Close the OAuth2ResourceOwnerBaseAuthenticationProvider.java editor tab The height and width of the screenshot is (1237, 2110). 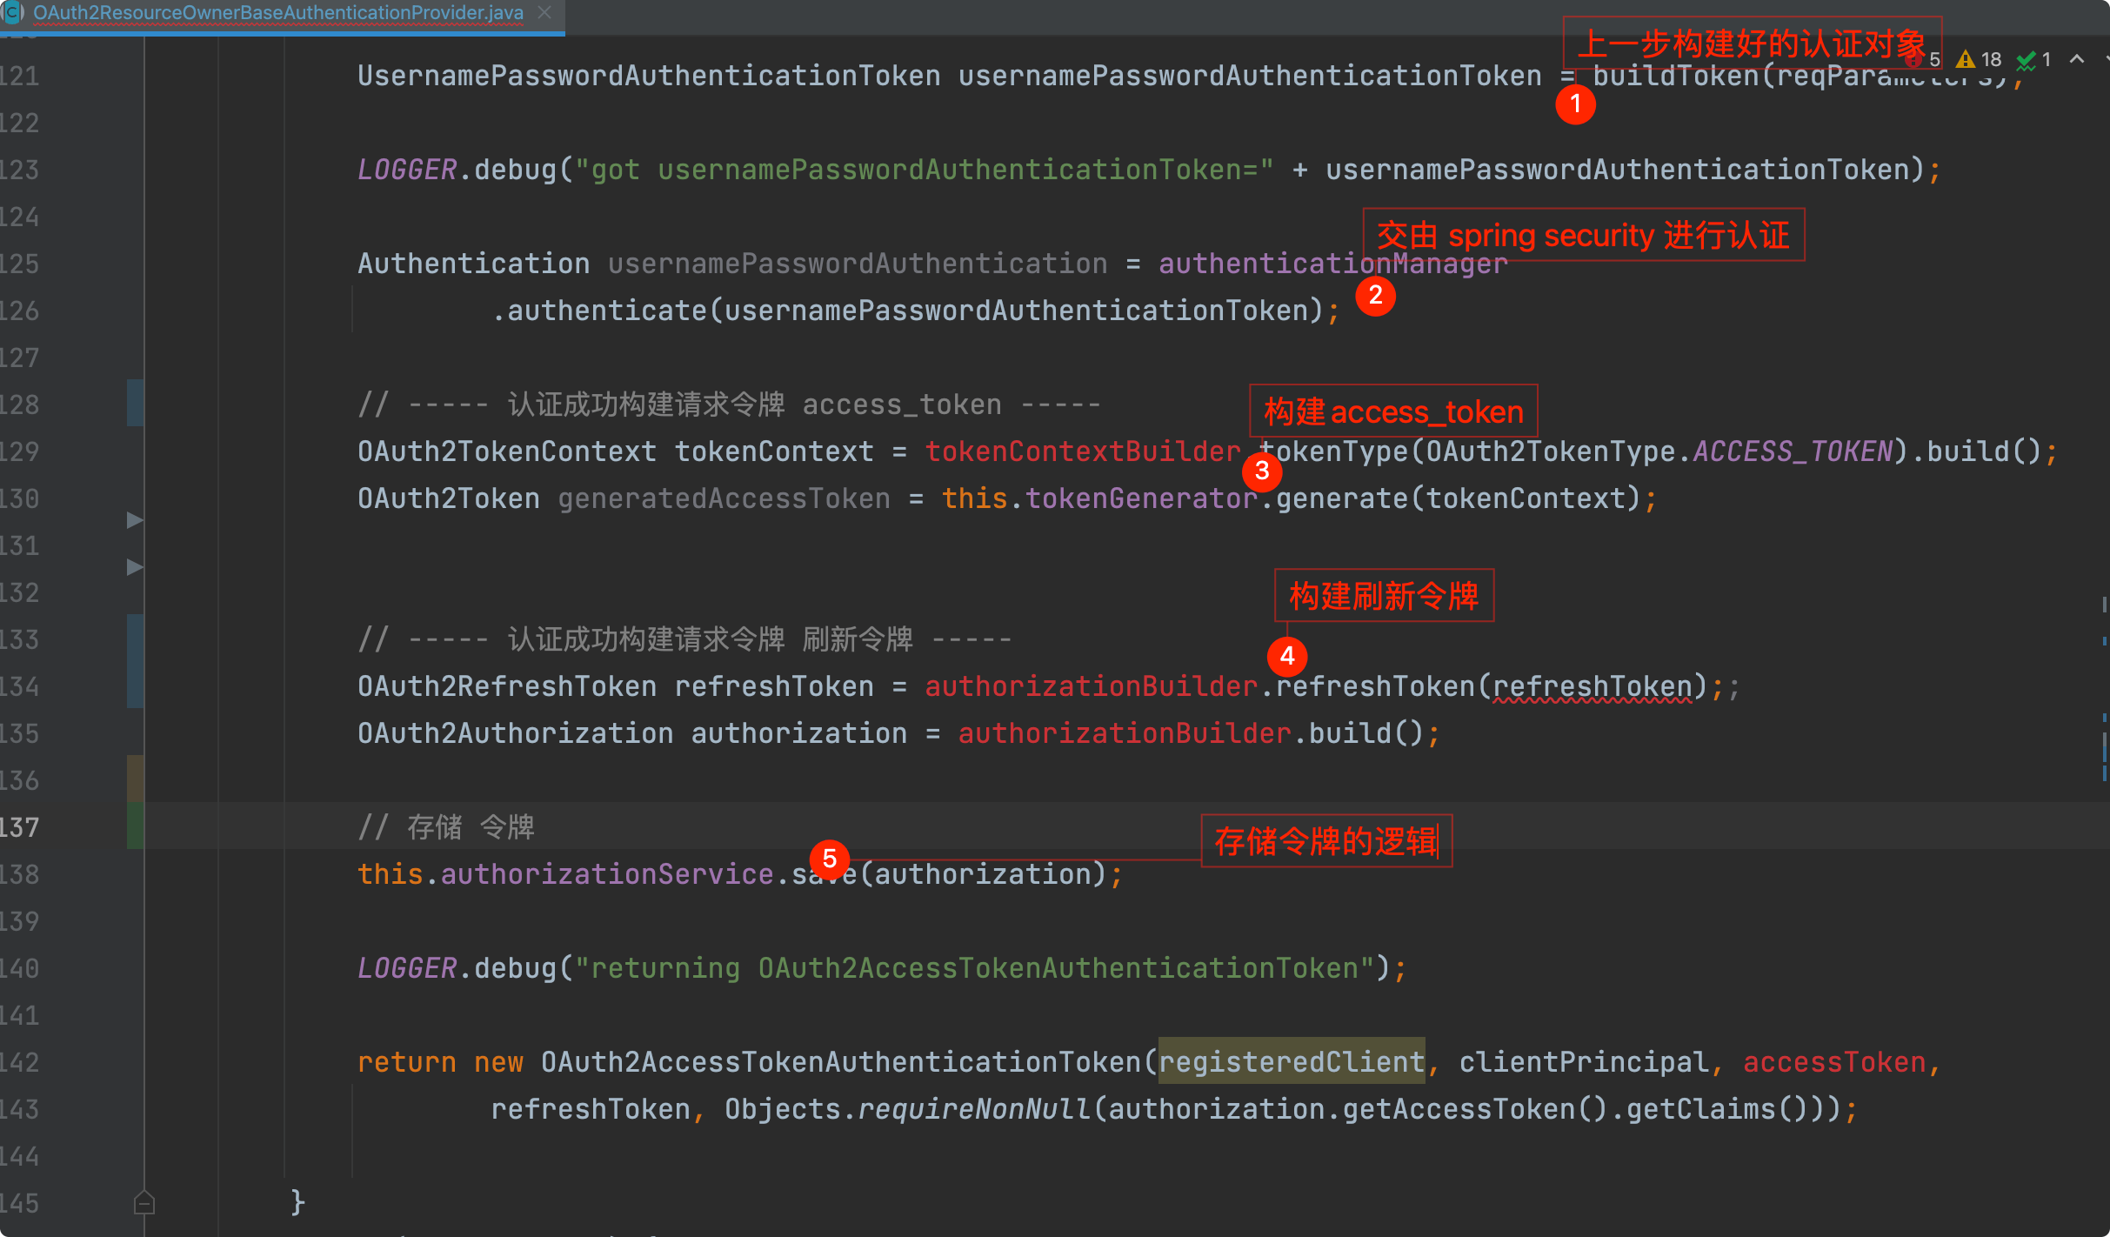tap(544, 12)
